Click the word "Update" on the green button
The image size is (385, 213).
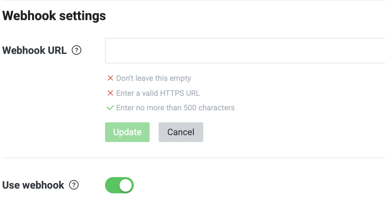point(127,132)
